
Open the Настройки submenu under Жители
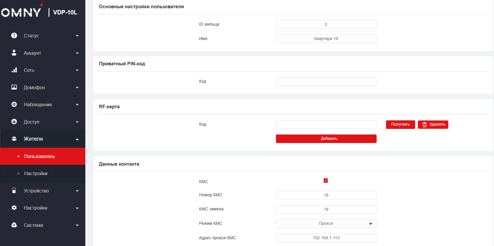pyautogui.click(x=36, y=174)
